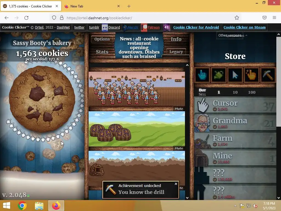
Task: Rename Sassy Booty's bakery
Action: tap(42, 43)
